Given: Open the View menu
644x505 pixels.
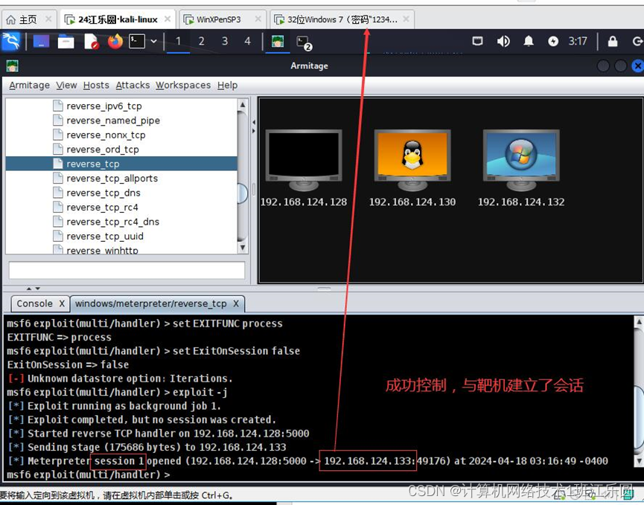Looking at the screenshot, I should click(x=66, y=85).
